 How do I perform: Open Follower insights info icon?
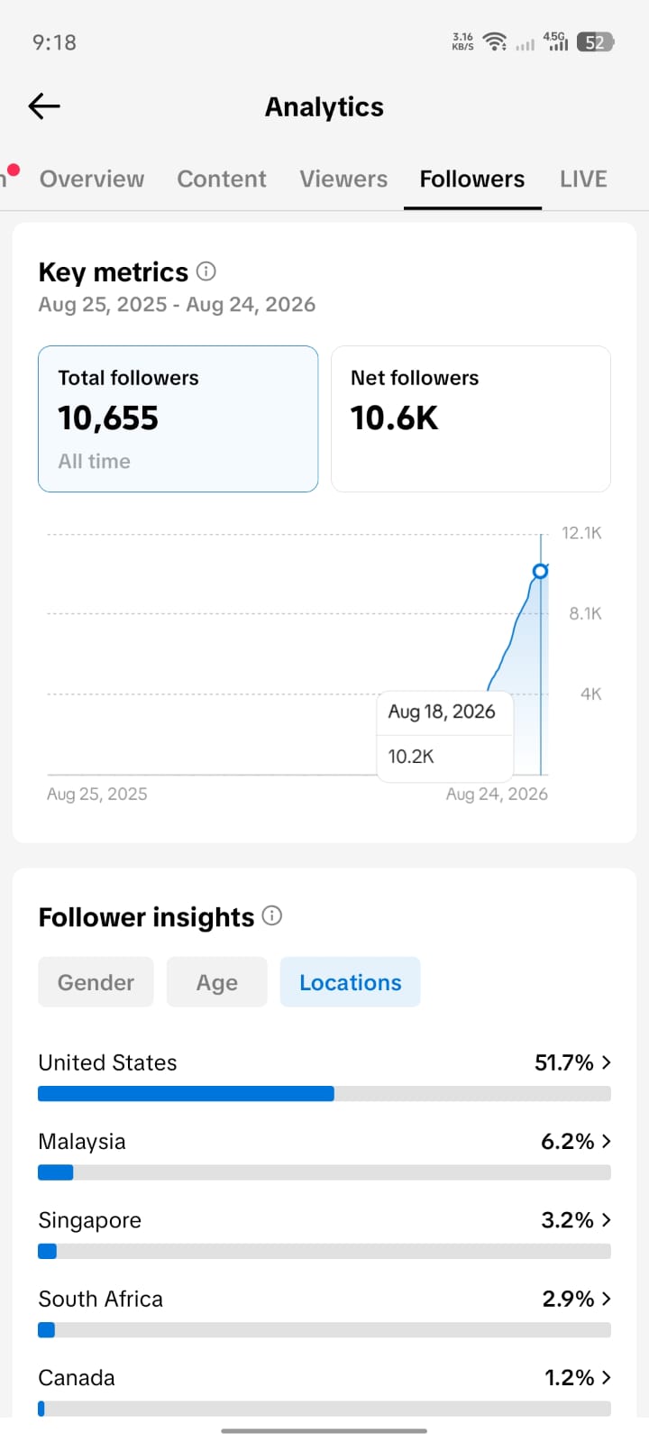tap(272, 915)
